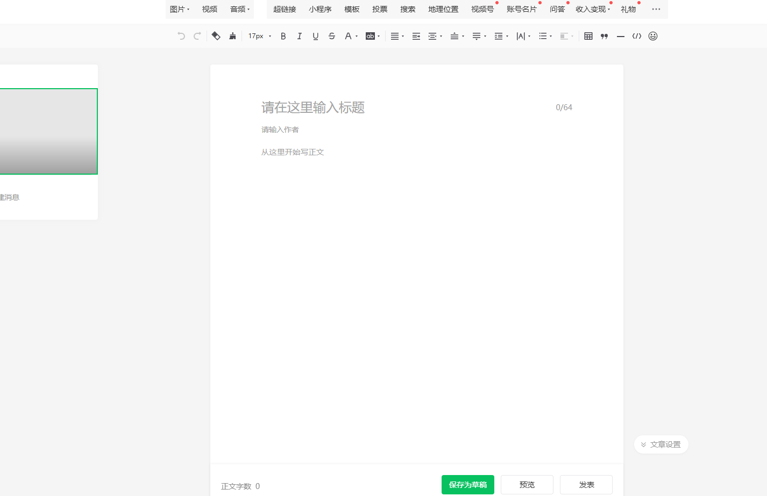
Task: Insert a table using the grid icon
Action: (588, 36)
